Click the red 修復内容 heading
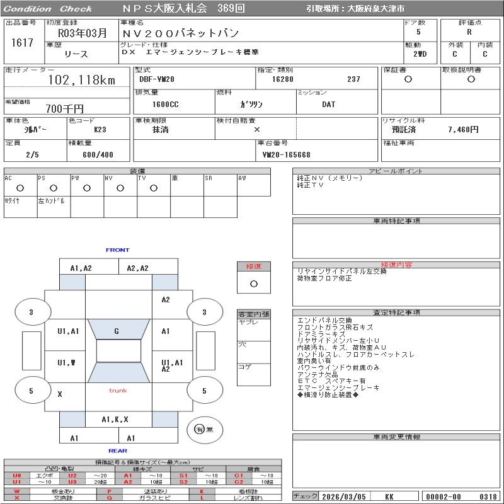The width and height of the screenshot is (504, 504). (x=397, y=265)
